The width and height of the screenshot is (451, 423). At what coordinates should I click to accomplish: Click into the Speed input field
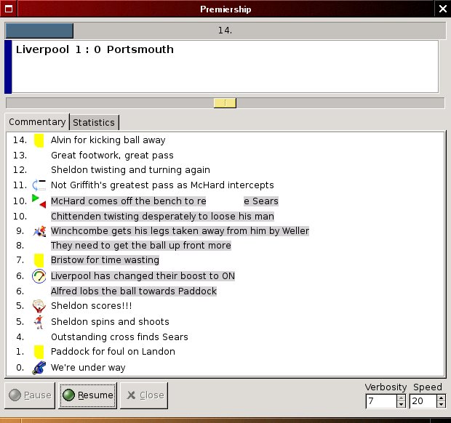coord(423,401)
